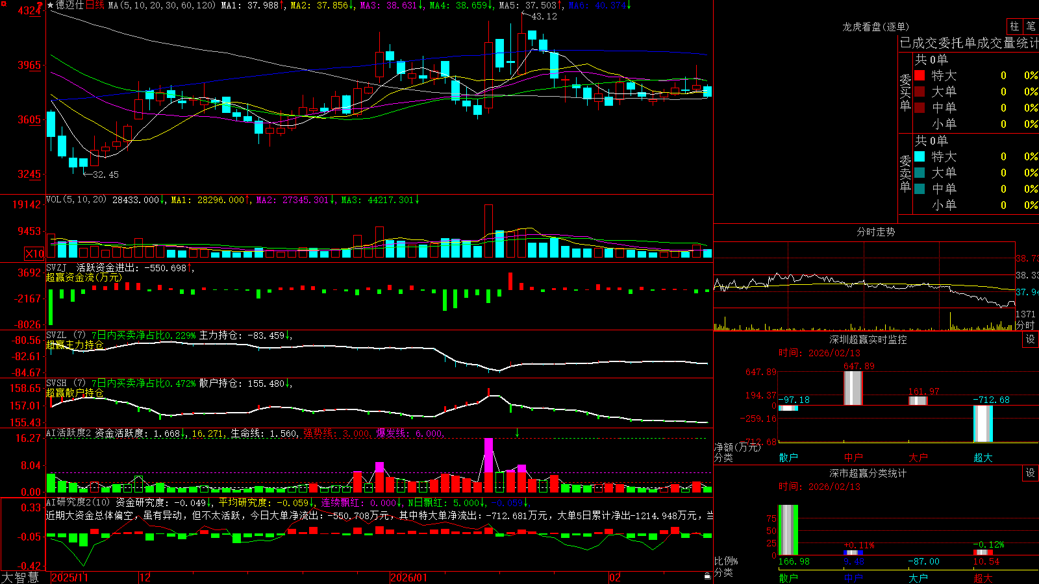Click the 活跃资金进出: -550.698 value

132,267
